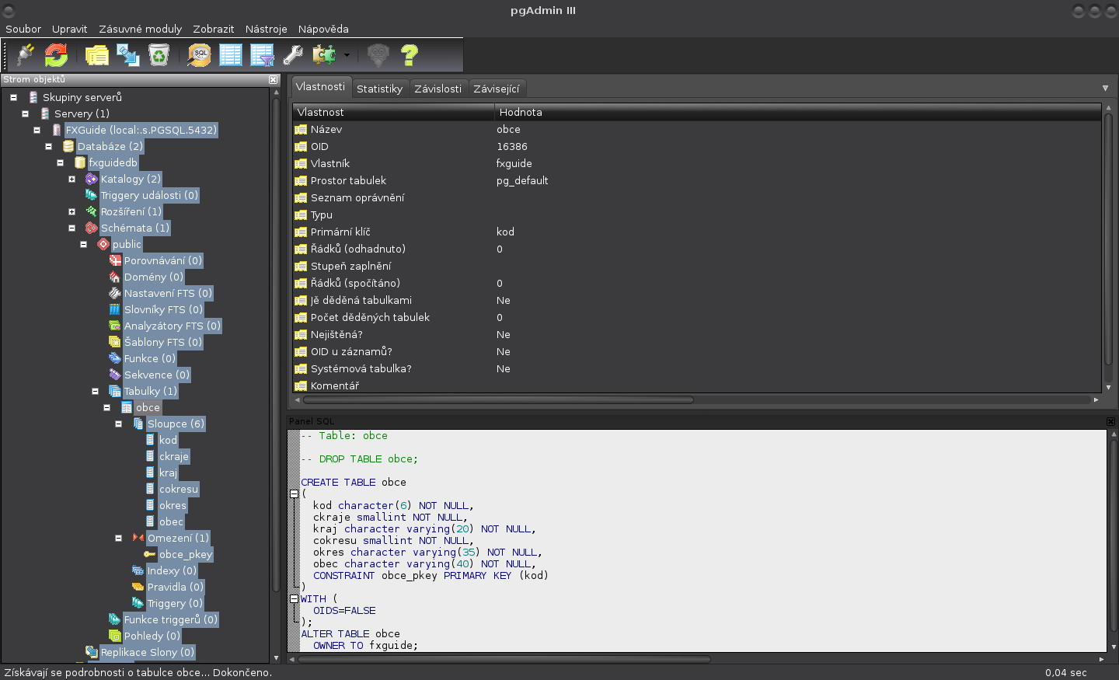Open the tab list dropdown arrow
The height and width of the screenshot is (680, 1119).
coord(1105,88)
